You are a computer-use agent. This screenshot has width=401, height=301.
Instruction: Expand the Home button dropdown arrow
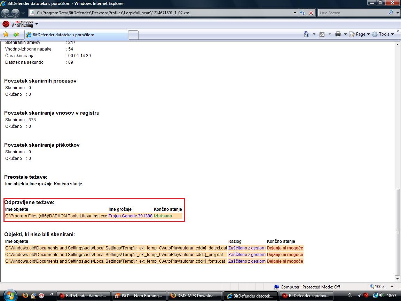tap(314, 34)
